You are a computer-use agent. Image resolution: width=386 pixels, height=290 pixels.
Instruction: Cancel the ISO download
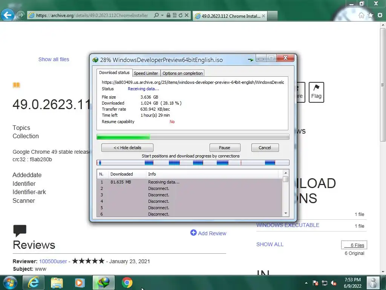click(265, 148)
